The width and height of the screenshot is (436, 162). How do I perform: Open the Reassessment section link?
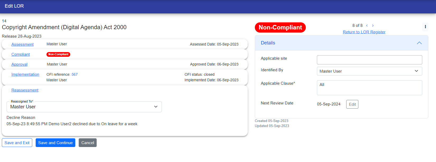coord(25,90)
